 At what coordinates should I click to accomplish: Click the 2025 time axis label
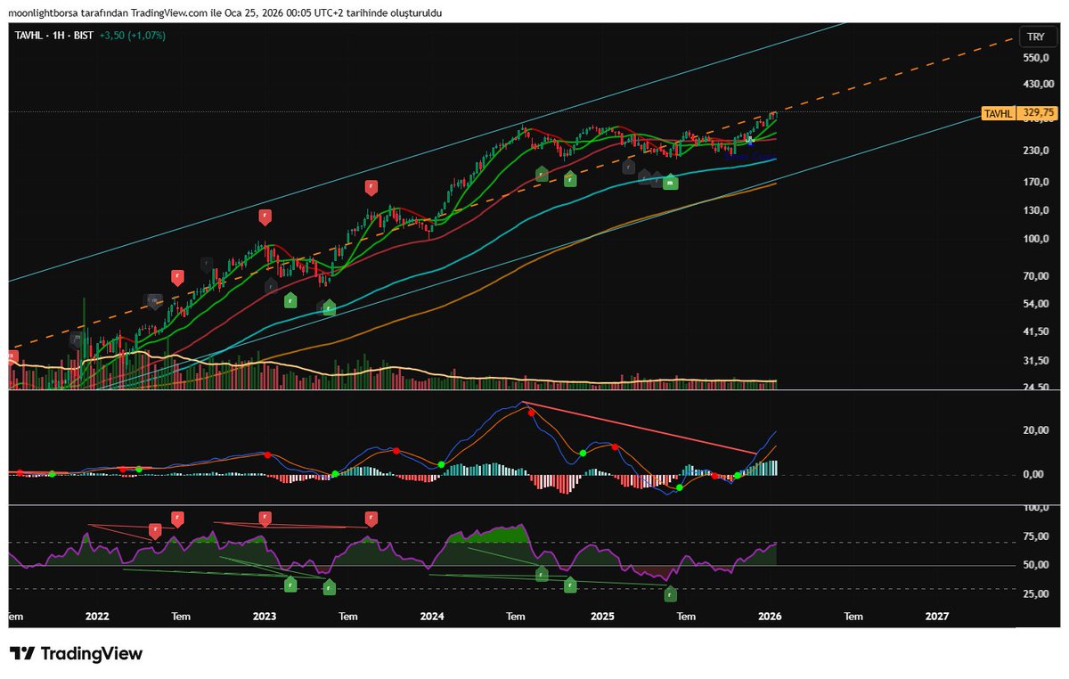pos(602,616)
